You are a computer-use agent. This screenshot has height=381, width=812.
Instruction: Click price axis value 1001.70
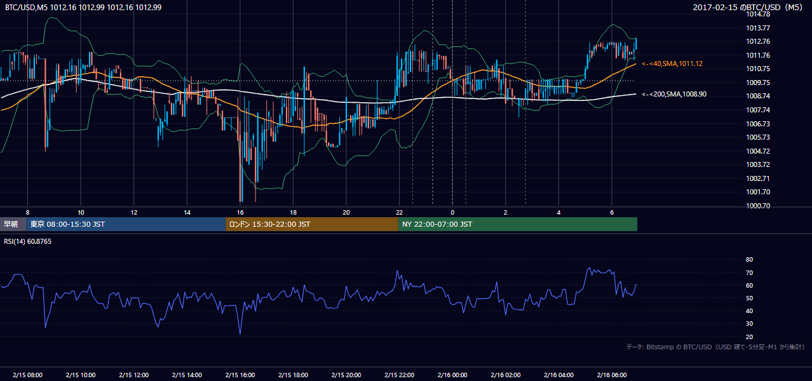point(759,192)
